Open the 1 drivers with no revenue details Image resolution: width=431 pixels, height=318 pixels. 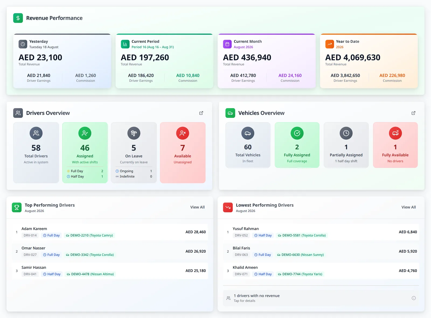pyautogui.click(x=321, y=298)
